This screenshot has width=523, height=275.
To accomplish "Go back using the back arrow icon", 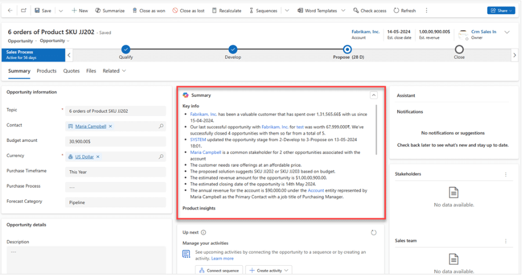I will (10, 10).
